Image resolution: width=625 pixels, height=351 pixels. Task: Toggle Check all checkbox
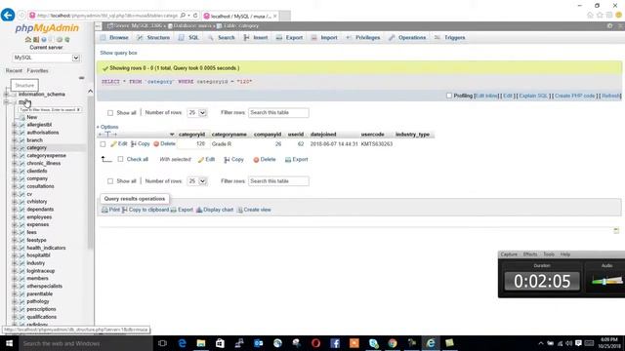point(120,159)
